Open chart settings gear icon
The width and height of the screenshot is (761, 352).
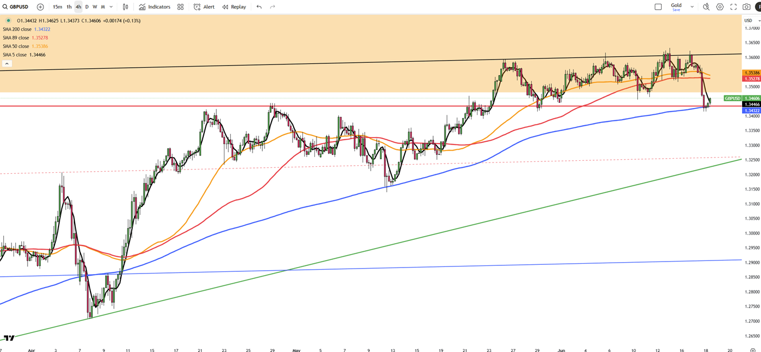720,7
